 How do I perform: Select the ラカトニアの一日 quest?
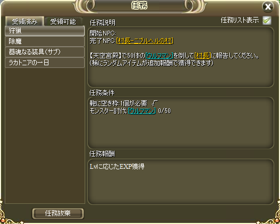tap(45, 63)
